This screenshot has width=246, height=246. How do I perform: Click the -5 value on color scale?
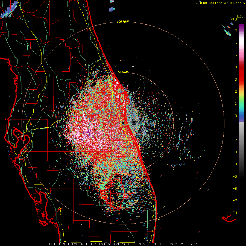point(235,177)
